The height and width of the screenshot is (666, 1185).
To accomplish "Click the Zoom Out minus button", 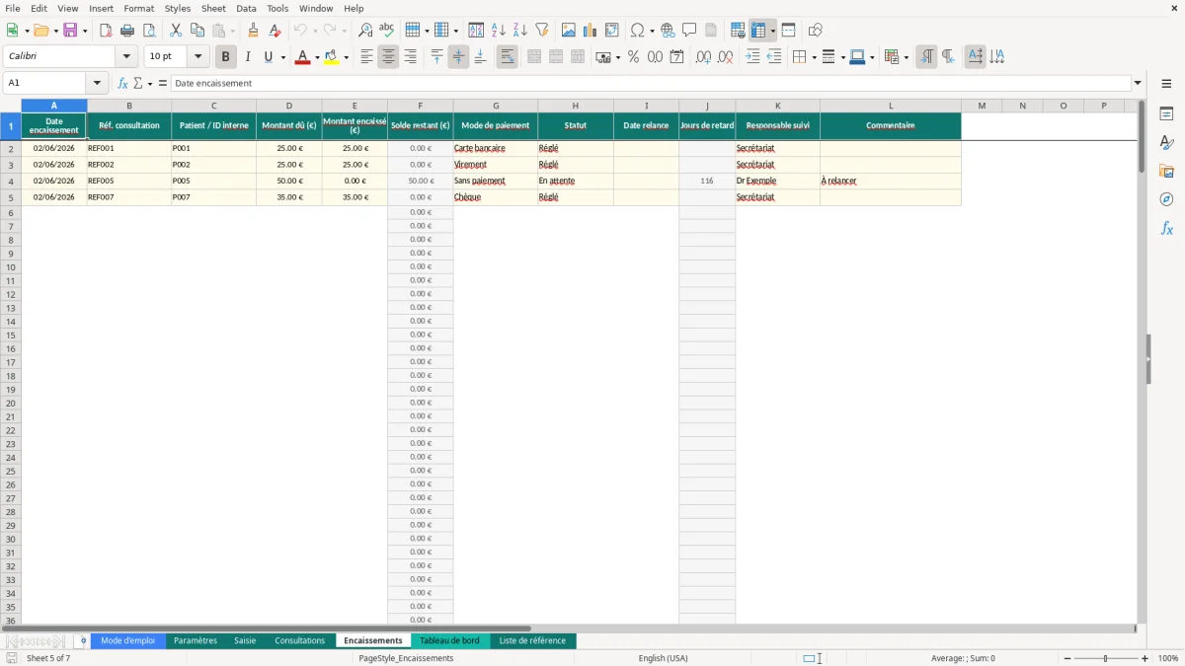I will [1067, 658].
